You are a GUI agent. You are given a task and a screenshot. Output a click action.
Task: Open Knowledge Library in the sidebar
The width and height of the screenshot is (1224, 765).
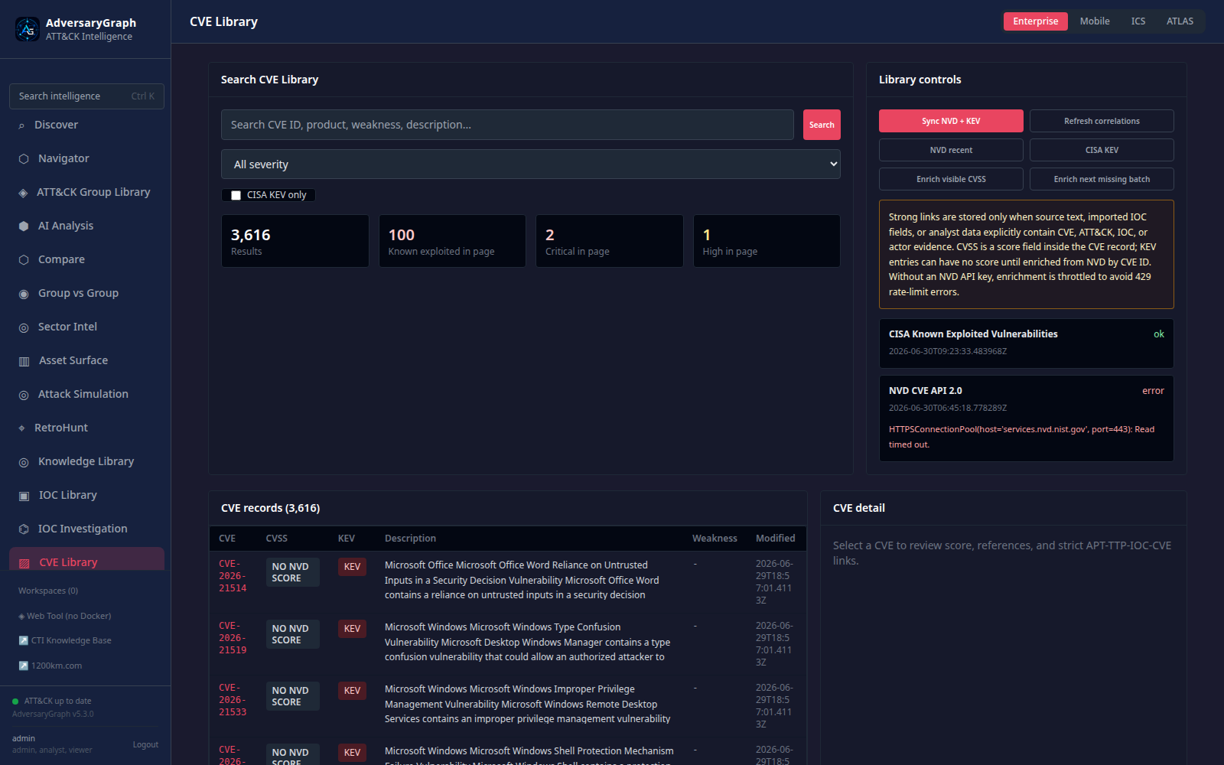[86, 461]
